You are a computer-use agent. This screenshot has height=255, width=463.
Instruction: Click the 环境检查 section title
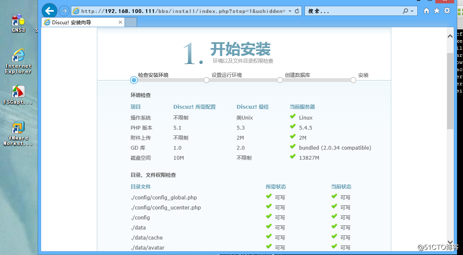tap(140, 95)
